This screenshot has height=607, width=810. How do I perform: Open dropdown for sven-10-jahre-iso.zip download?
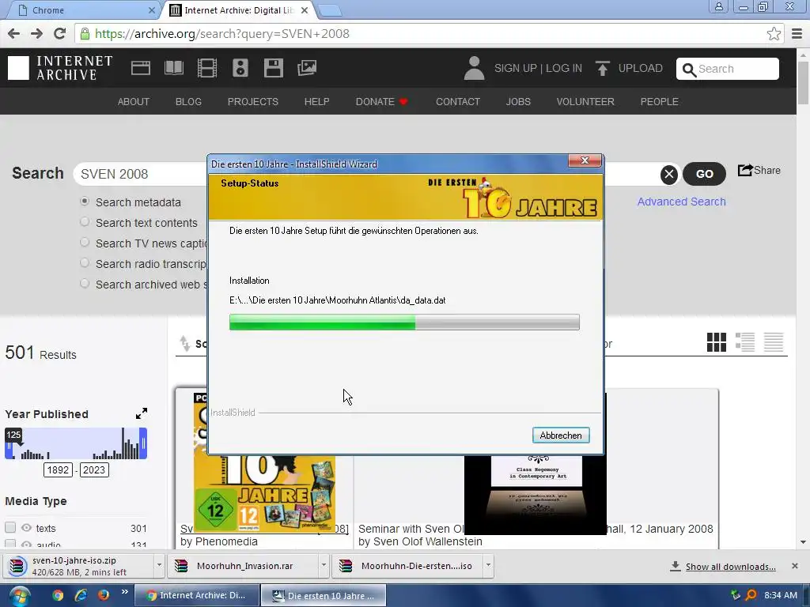(x=159, y=566)
